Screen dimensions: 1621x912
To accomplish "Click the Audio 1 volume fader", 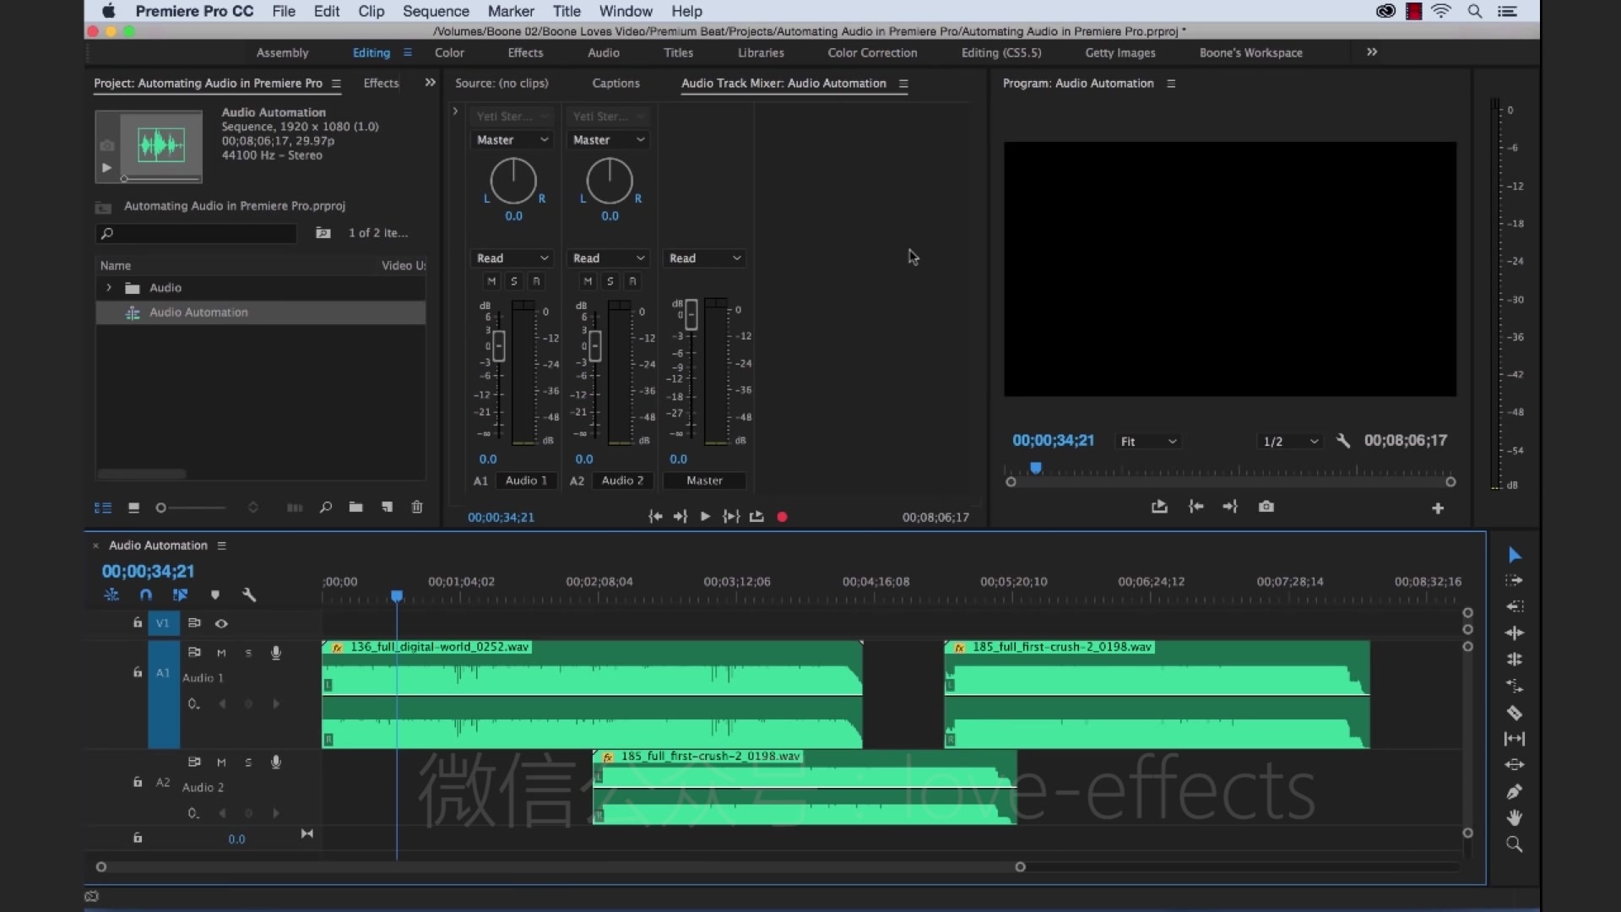I will coord(499,346).
